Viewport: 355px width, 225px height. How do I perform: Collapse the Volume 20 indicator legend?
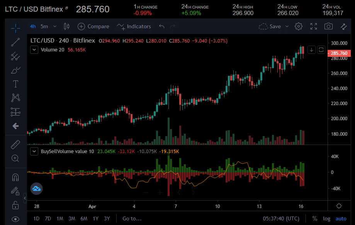coord(34,50)
